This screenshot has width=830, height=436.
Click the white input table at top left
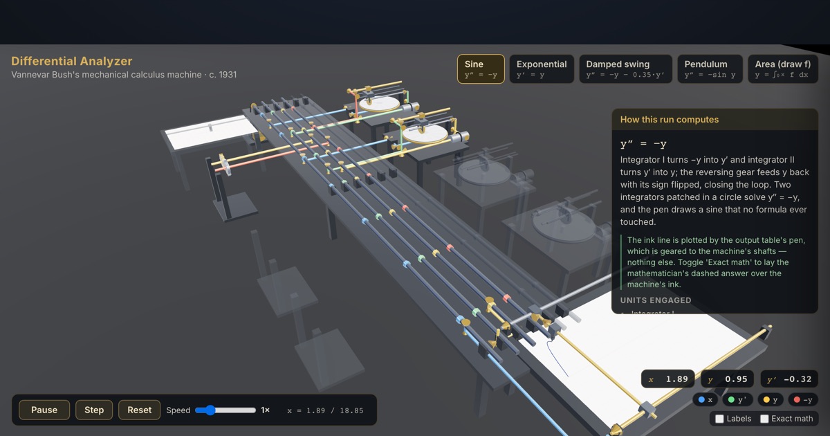pyautogui.click(x=212, y=132)
